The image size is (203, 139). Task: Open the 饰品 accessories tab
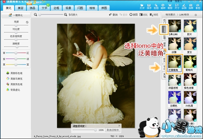32,8
